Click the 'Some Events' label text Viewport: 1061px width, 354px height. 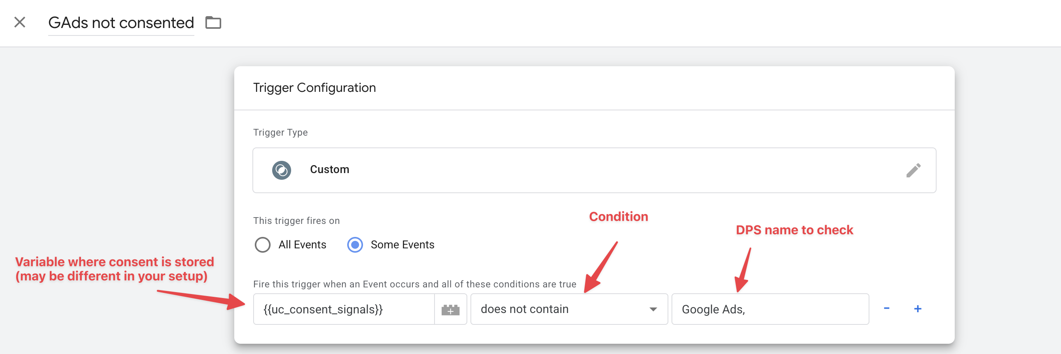(x=402, y=245)
